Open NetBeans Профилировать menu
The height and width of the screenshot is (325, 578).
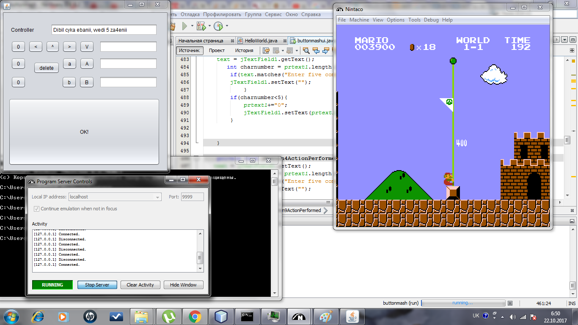click(x=222, y=14)
